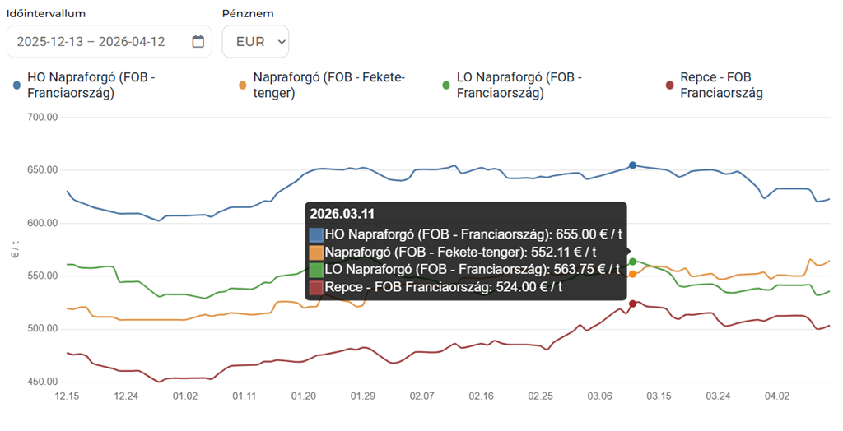Click the orange data point on 2026.03.11
Image resolution: width=843 pixels, height=431 pixels.
coord(632,274)
